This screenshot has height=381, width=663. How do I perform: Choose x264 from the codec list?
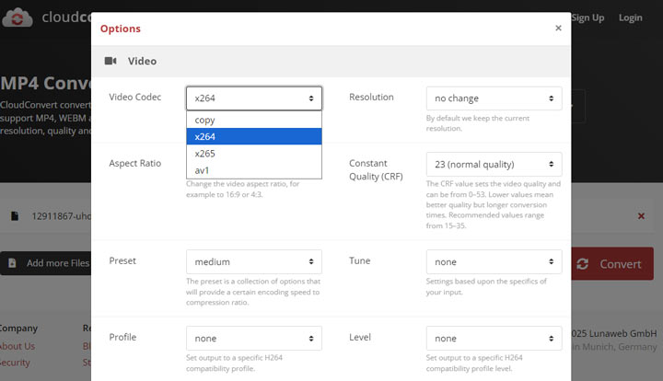click(254, 136)
